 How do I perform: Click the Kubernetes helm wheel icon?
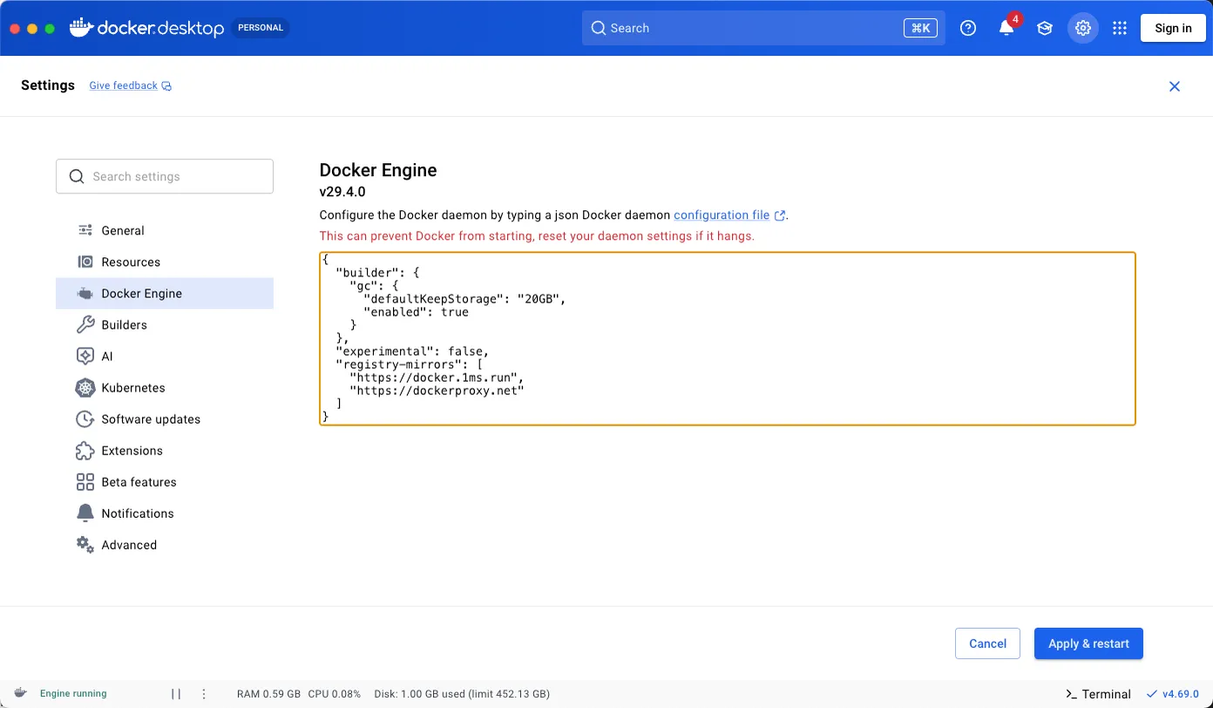pyautogui.click(x=85, y=387)
